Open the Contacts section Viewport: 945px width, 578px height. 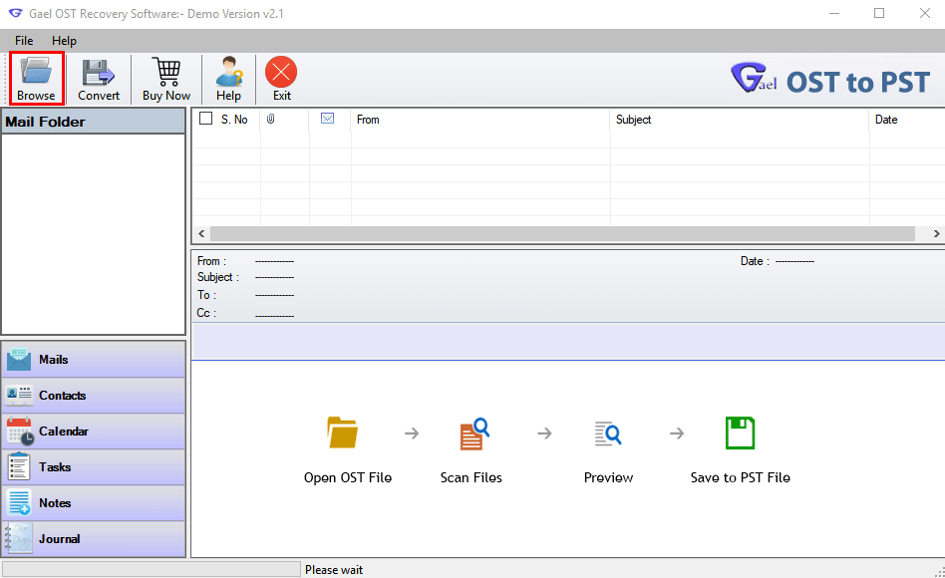coord(94,396)
